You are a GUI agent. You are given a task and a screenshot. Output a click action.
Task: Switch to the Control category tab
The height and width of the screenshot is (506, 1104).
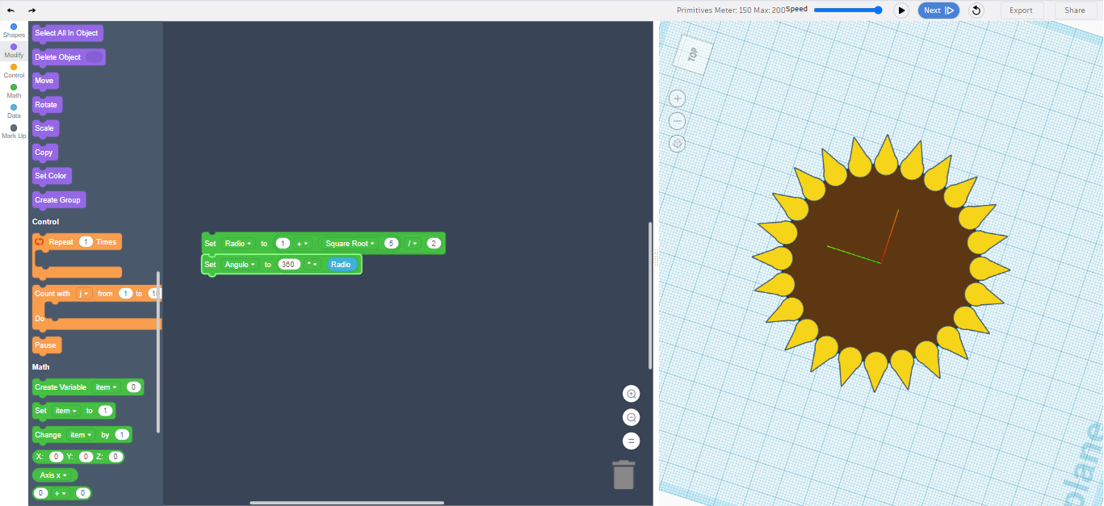(x=14, y=71)
